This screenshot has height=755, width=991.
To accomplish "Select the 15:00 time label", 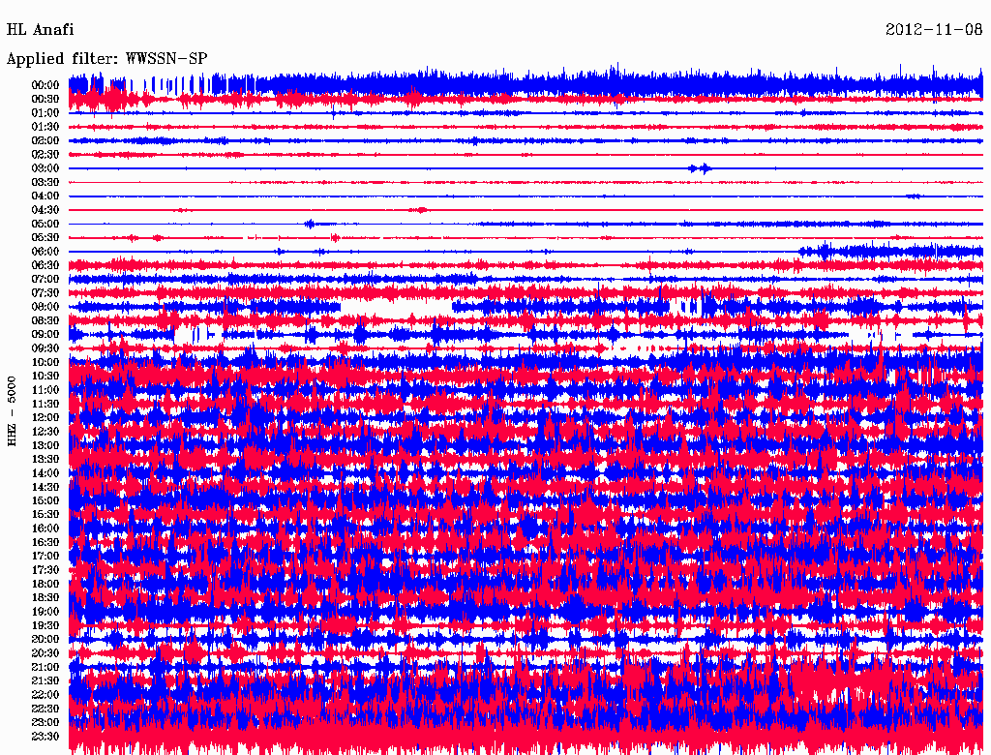I will click(x=45, y=500).
